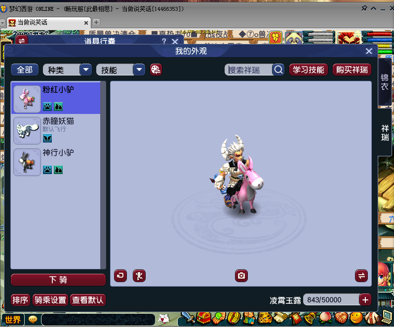Click the search magnifier button
The height and width of the screenshot is (327, 394).
pos(278,70)
